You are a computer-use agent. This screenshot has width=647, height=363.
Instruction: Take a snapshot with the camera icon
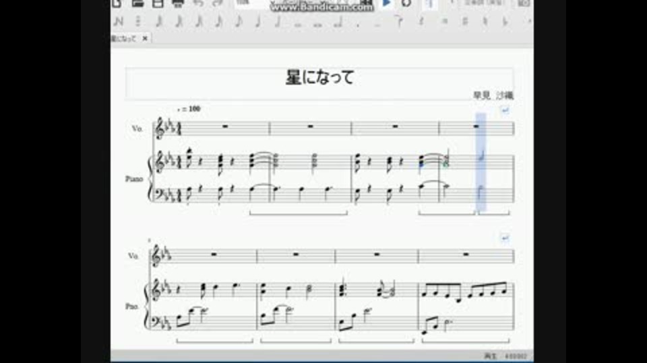pos(523,3)
